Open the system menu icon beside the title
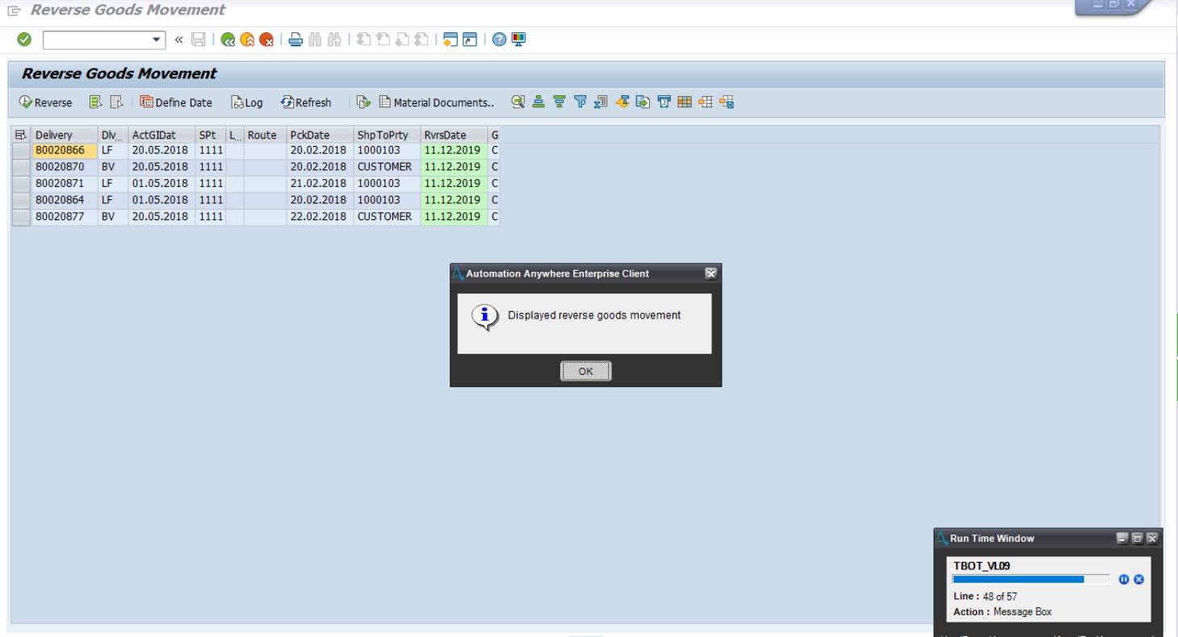Screen dimensions: 1178x637 click(14, 10)
